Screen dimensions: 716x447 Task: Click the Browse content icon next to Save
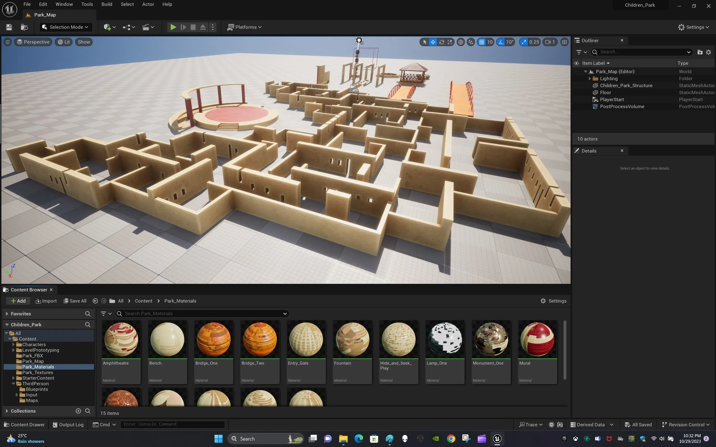coord(24,27)
